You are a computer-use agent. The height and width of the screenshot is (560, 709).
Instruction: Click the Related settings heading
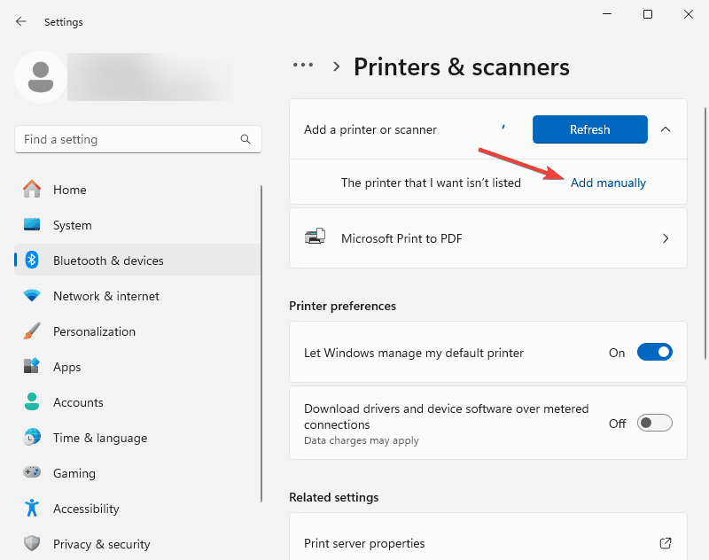click(334, 497)
